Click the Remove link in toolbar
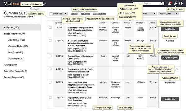This screenshot has width=186, height=111. point(74,14)
